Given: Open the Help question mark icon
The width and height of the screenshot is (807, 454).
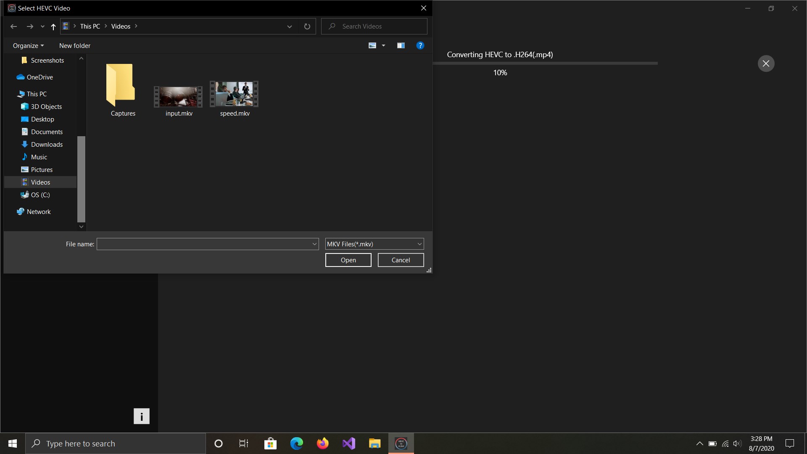Looking at the screenshot, I should pyautogui.click(x=420, y=45).
